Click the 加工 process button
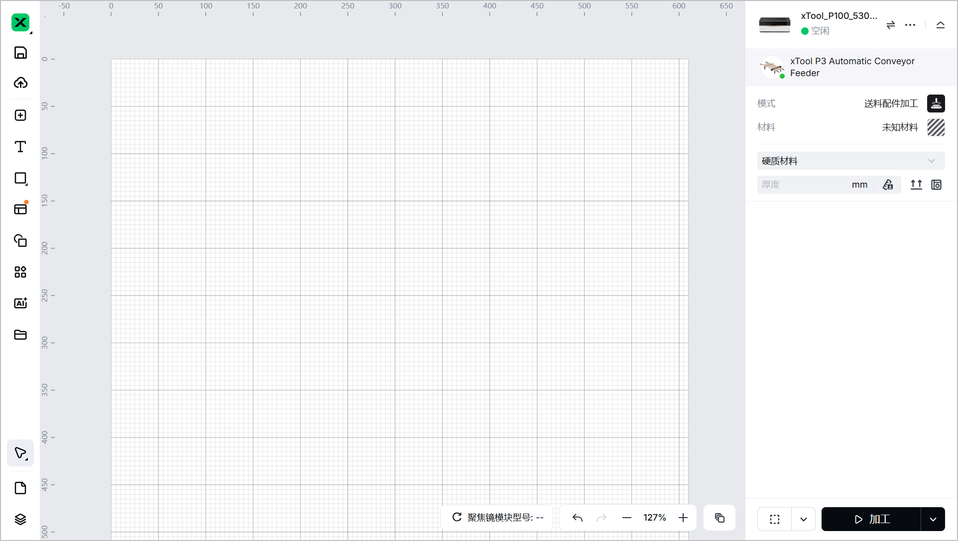Viewport: 958px width, 541px height. click(x=871, y=519)
